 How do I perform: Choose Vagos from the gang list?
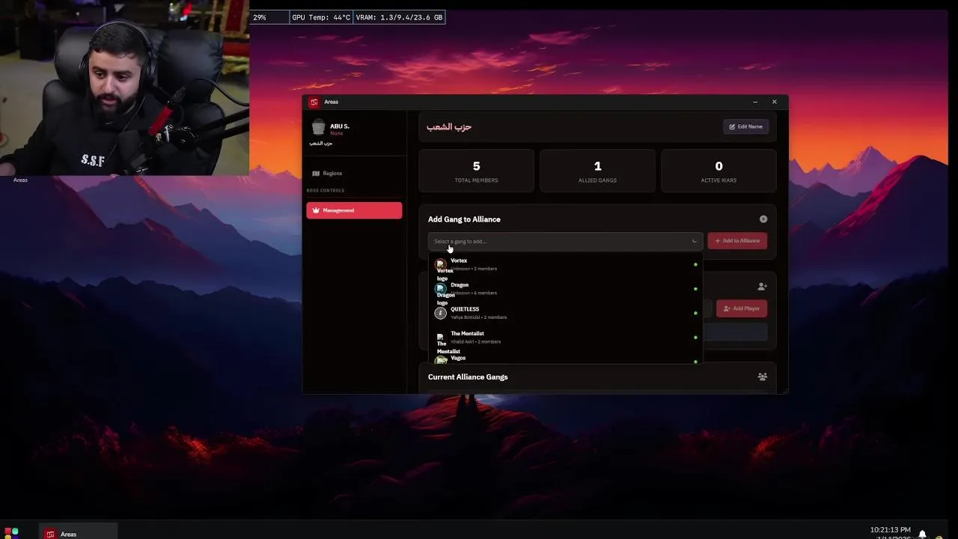(x=565, y=358)
